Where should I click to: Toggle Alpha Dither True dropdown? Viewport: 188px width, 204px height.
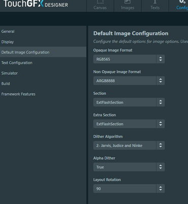[x=129, y=167]
